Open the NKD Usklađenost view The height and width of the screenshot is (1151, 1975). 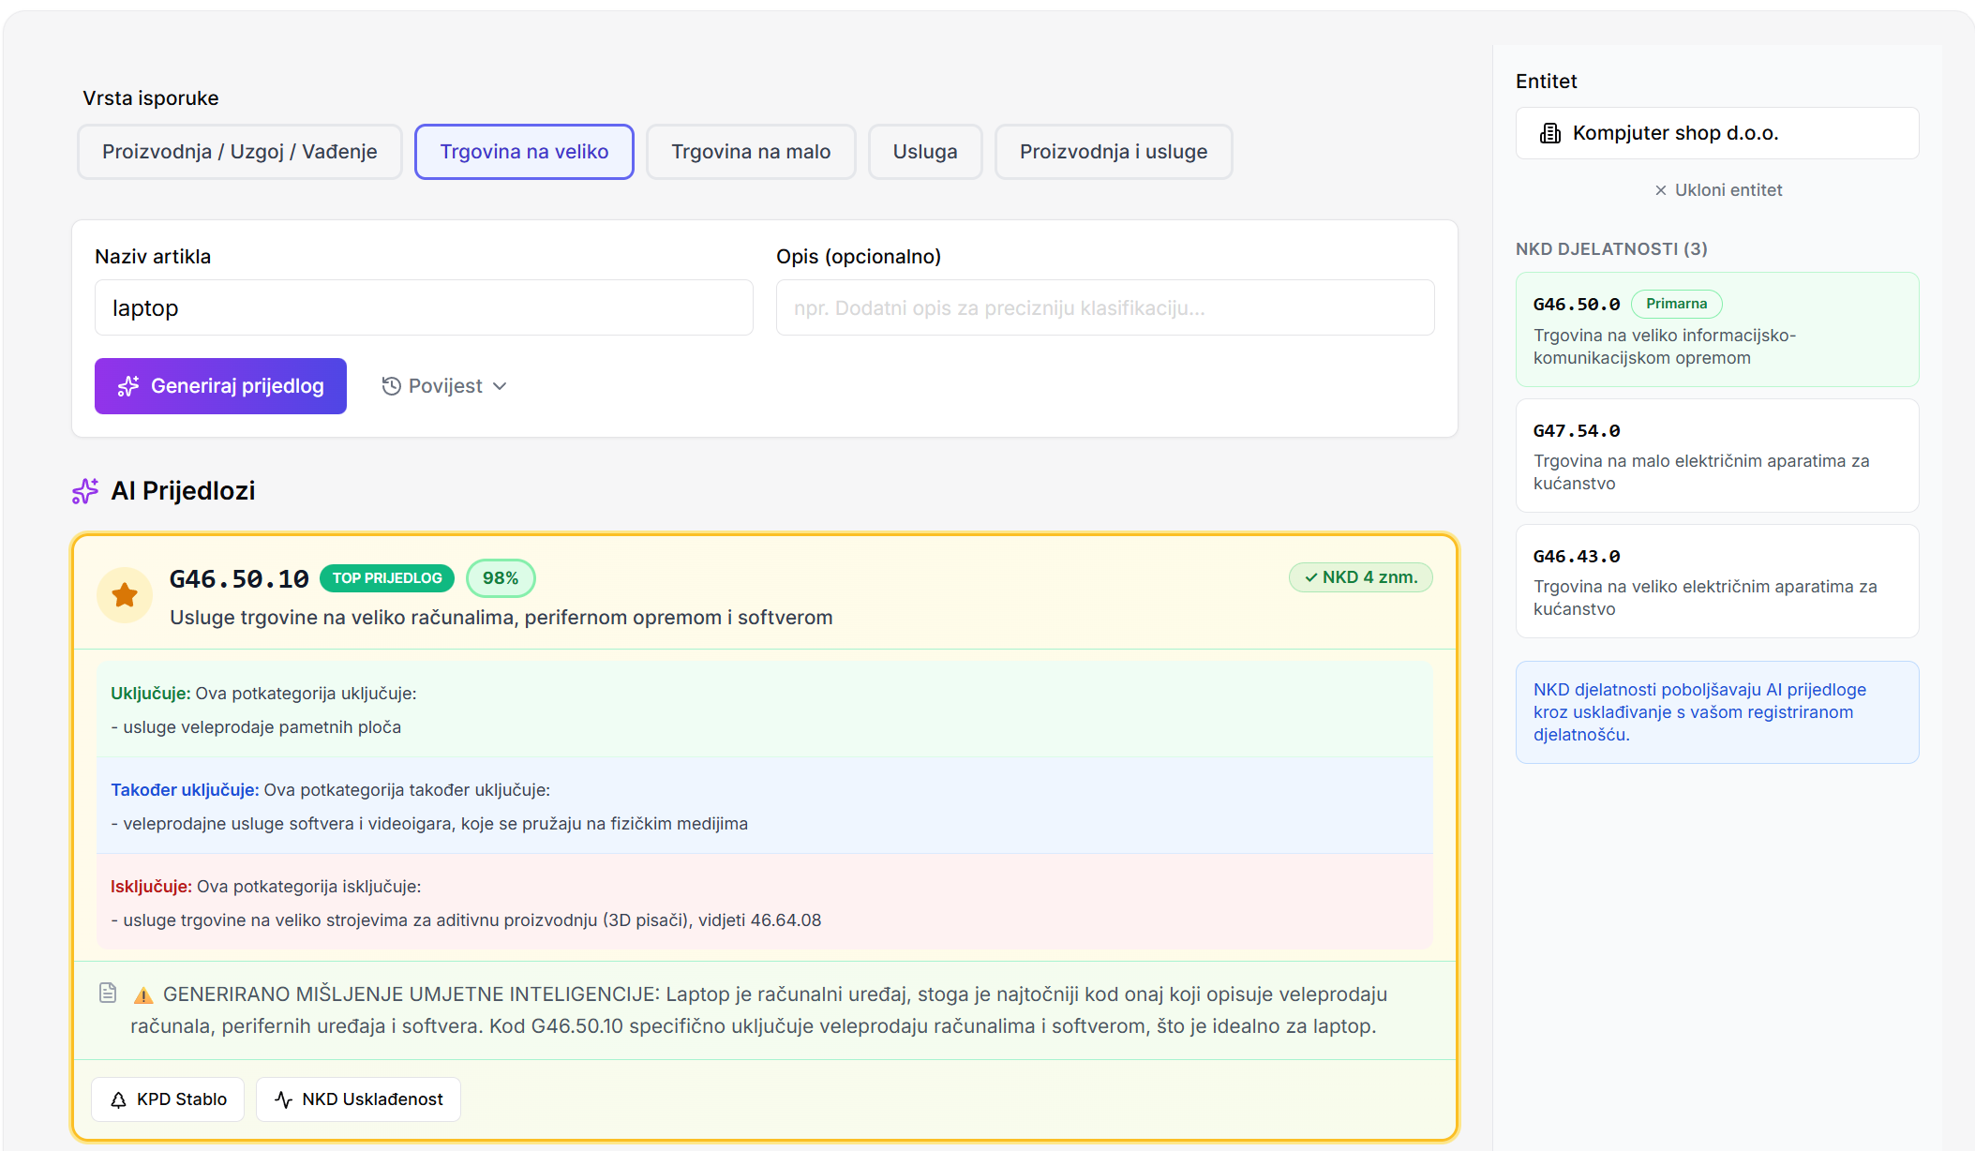[358, 1099]
